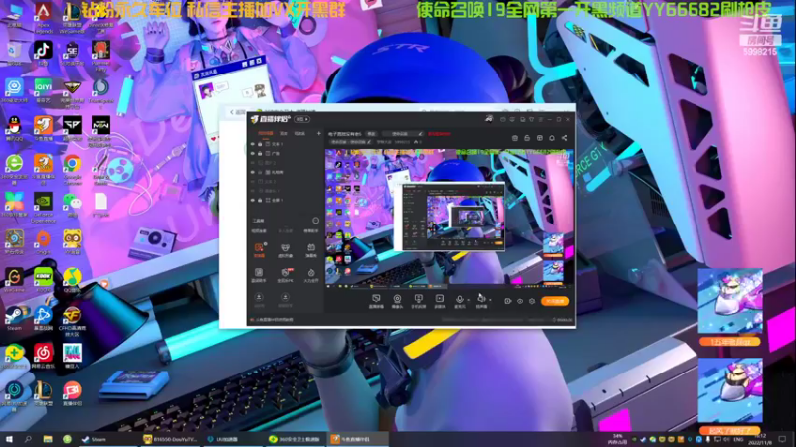Expand microphone options arrow

[468, 300]
